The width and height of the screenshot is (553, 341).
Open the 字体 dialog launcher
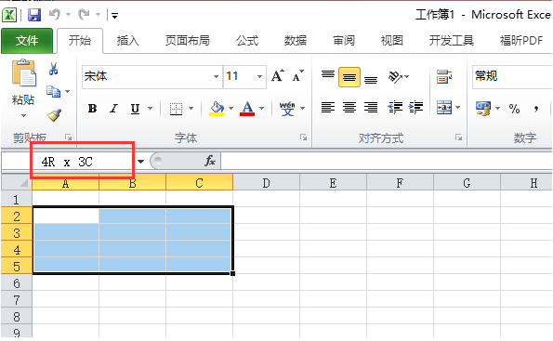coord(303,138)
